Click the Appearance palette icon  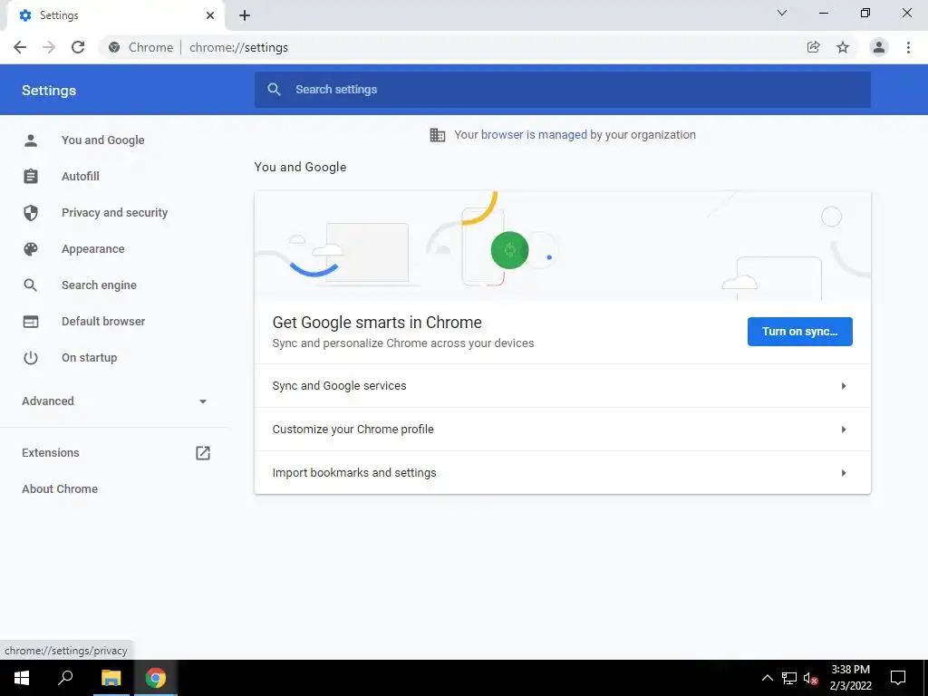(x=31, y=249)
